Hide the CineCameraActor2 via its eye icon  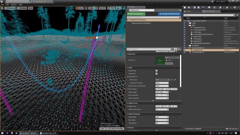pos(184,30)
